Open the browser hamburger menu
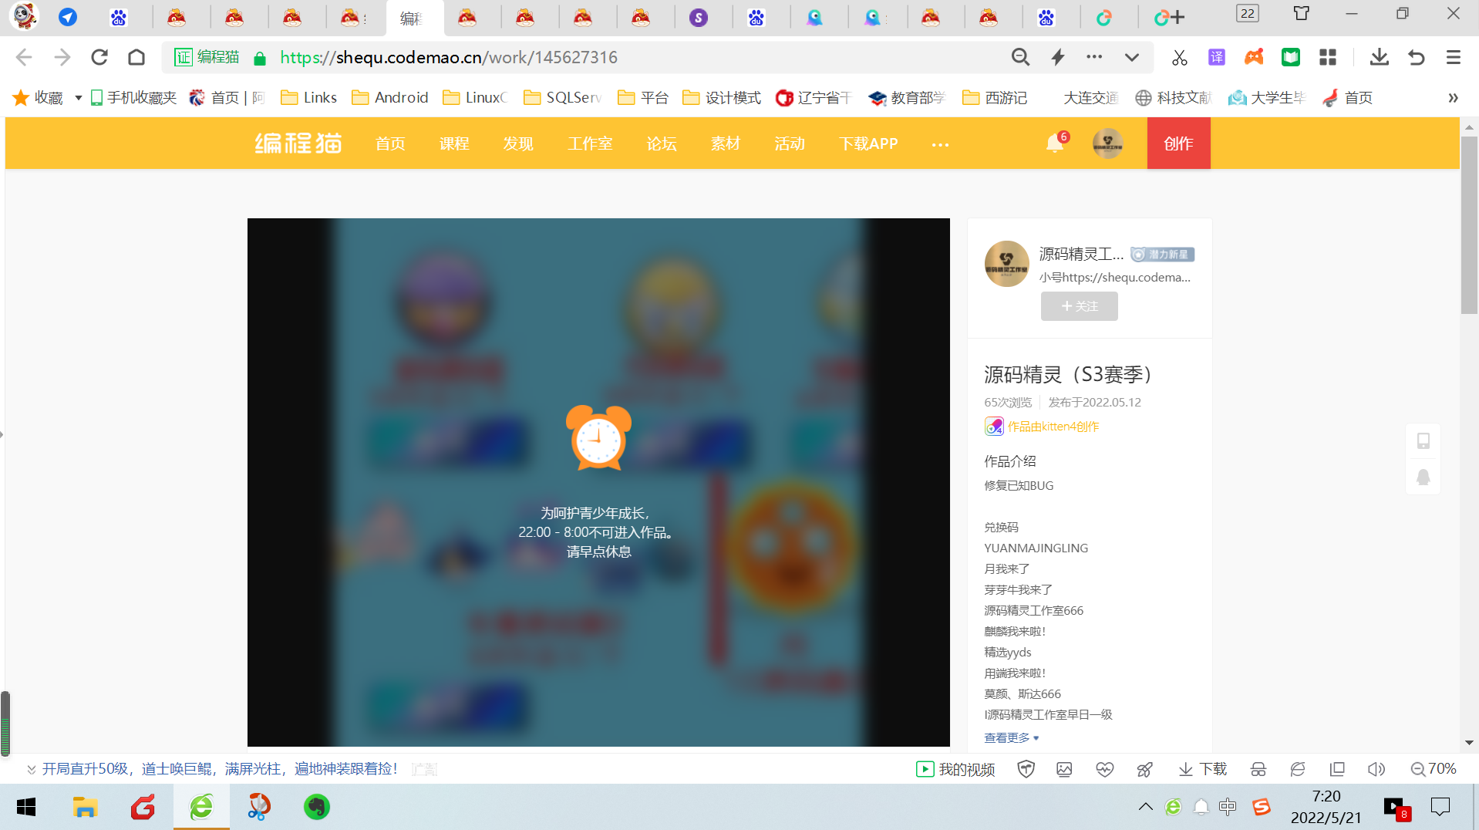 click(1454, 57)
